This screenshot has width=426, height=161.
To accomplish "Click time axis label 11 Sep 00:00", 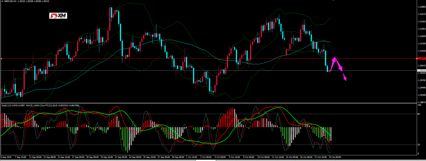I will (35, 157).
